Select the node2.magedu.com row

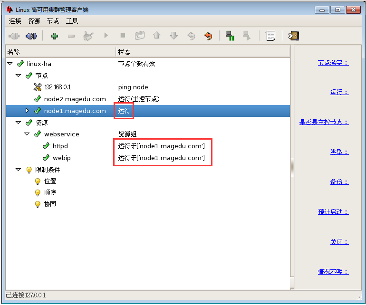148,99
